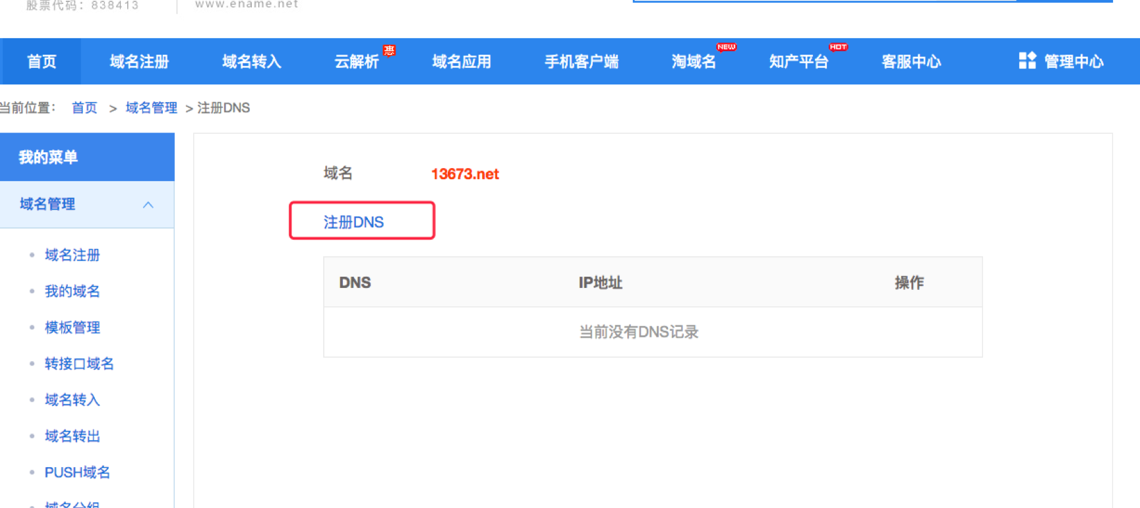Select 模板管理 sidebar link
The image size is (1140, 508).
73,327
